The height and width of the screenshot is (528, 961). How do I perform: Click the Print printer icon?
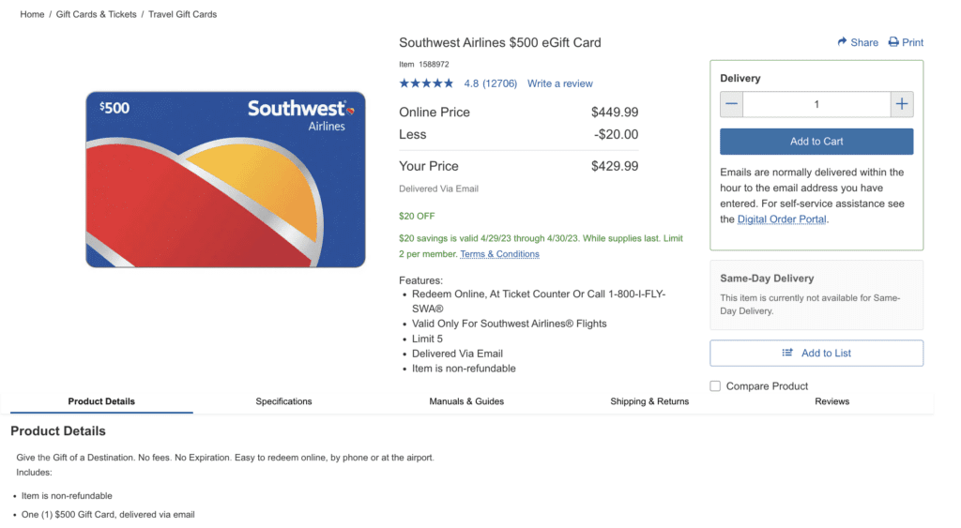click(x=893, y=42)
